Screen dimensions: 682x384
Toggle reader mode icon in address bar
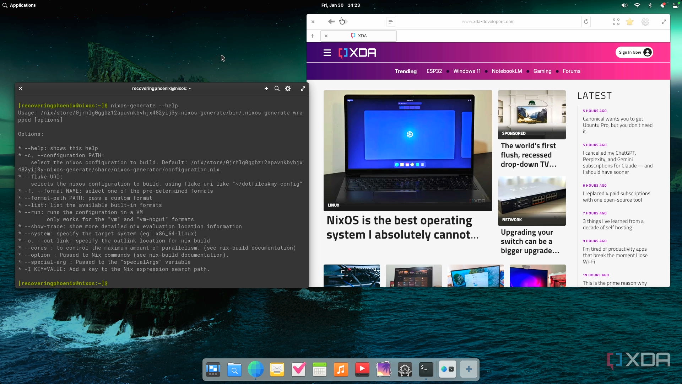(x=390, y=22)
